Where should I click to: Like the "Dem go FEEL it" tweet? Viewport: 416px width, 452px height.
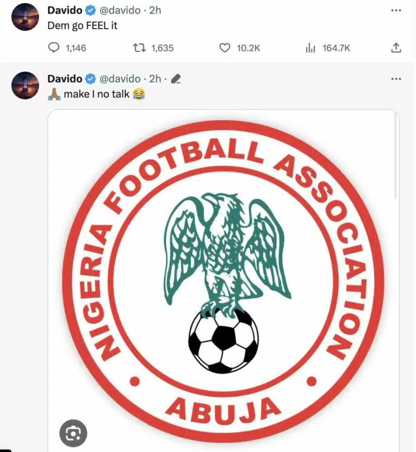pyautogui.click(x=225, y=48)
